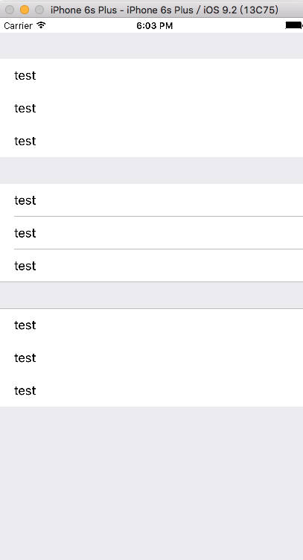Viewport: 303px width, 560px height.
Task: Minimize the simulator with the orange button
Action: click(x=25, y=10)
